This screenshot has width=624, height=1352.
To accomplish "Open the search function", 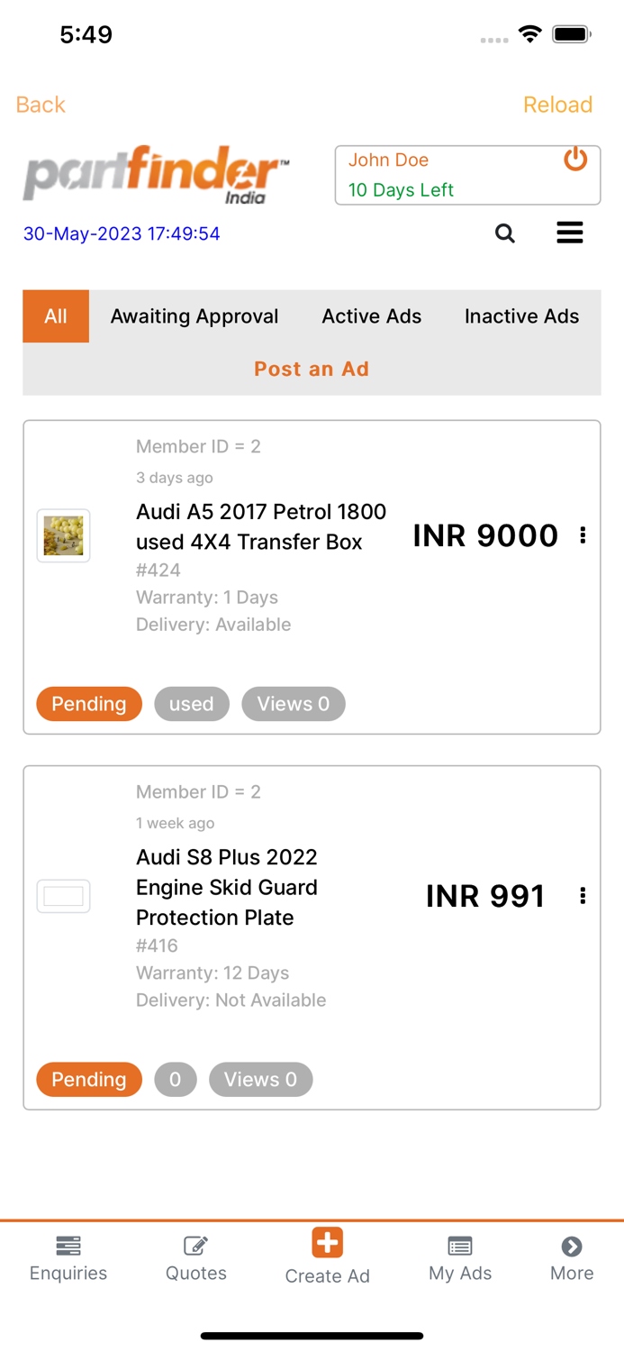I will point(505,233).
